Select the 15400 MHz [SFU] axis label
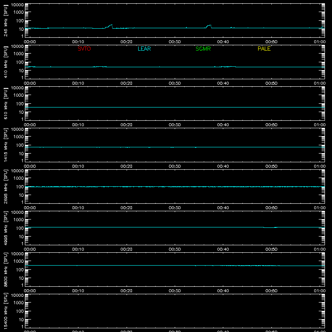This screenshot has width=332, height=332. (5, 311)
